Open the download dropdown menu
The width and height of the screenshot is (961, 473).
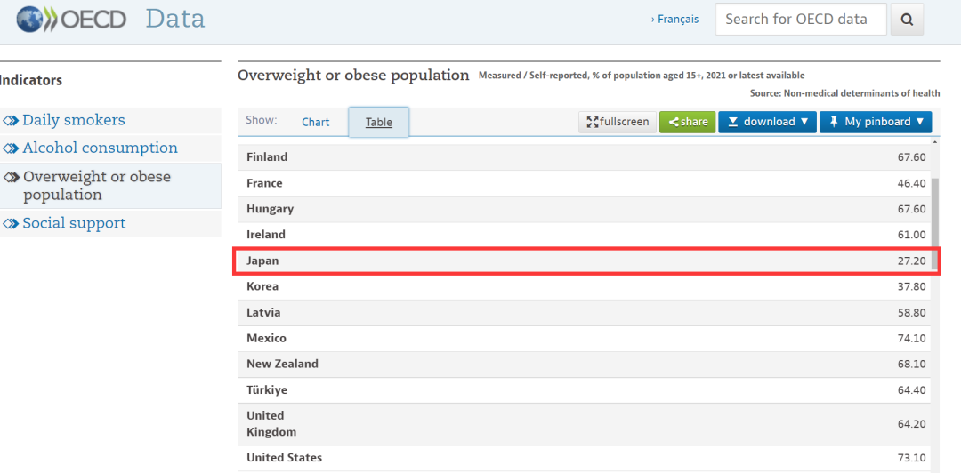point(767,122)
